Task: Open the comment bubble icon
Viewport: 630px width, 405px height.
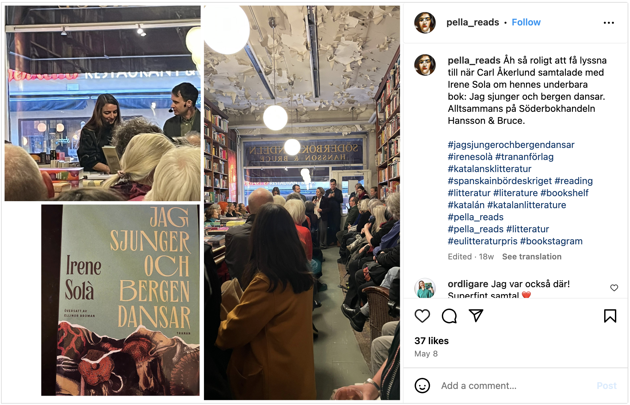Action: click(x=449, y=316)
